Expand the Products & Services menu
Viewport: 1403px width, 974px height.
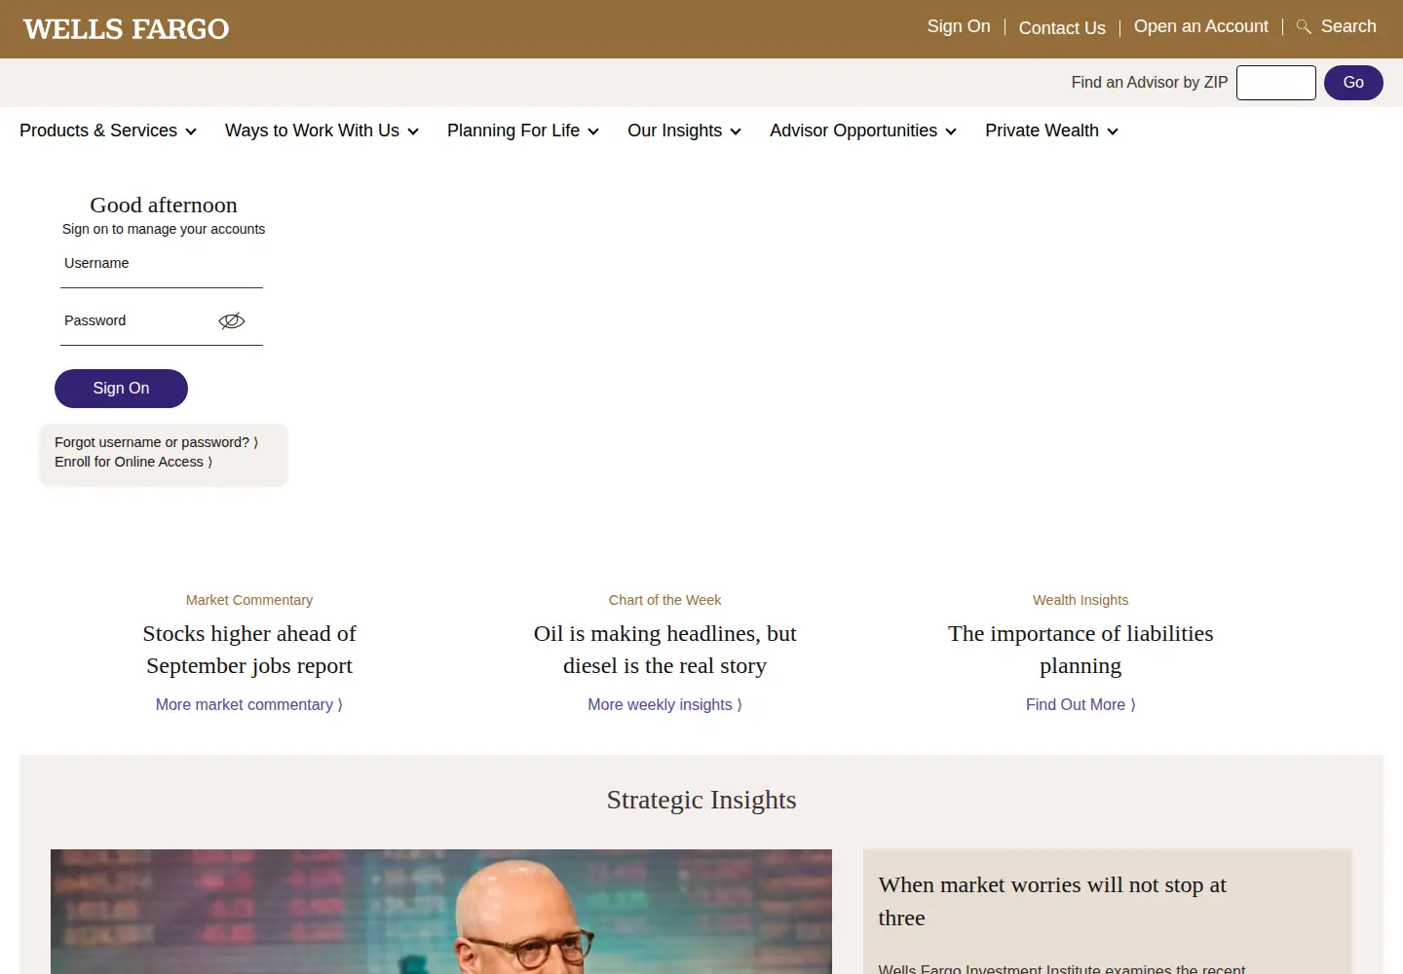click(x=108, y=131)
